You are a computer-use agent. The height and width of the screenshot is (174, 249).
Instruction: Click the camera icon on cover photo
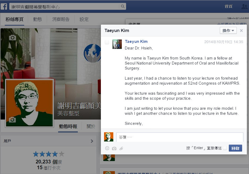(x=12, y=38)
